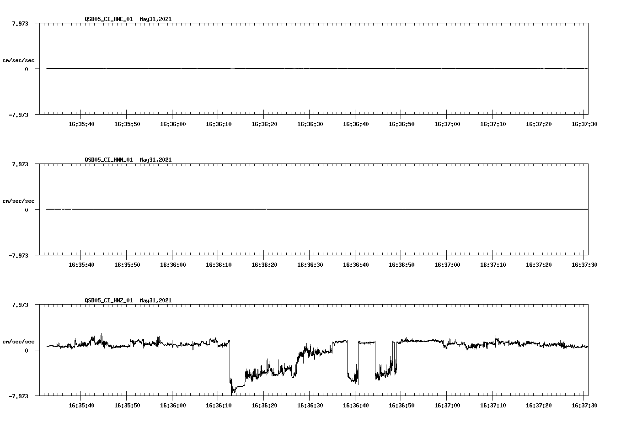The image size is (621, 422).
Task: Select the 16:36:00 time label under HNN plot
Action: tap(173, 265)
